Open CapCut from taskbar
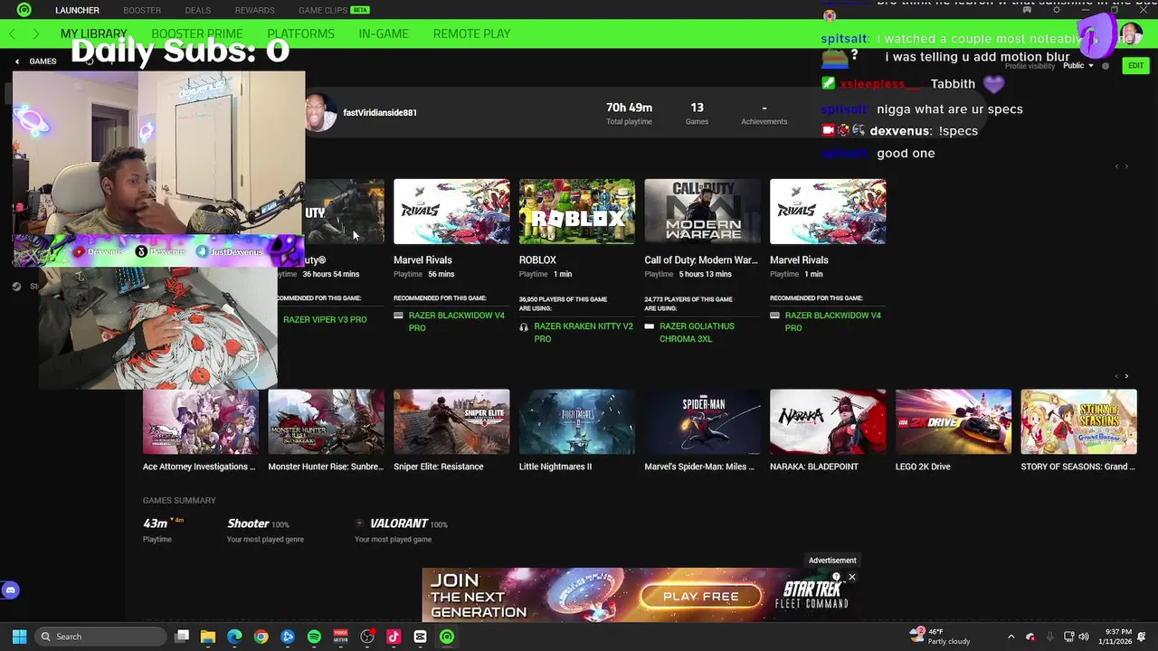The image size is (1158, 651). [420, 637]
